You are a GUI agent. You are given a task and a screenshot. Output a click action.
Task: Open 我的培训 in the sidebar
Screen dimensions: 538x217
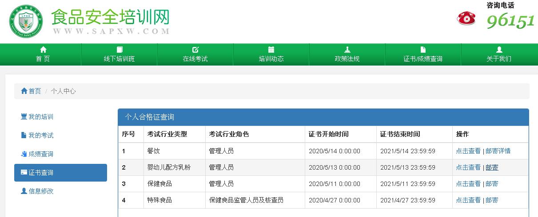[x=40, y=117]
